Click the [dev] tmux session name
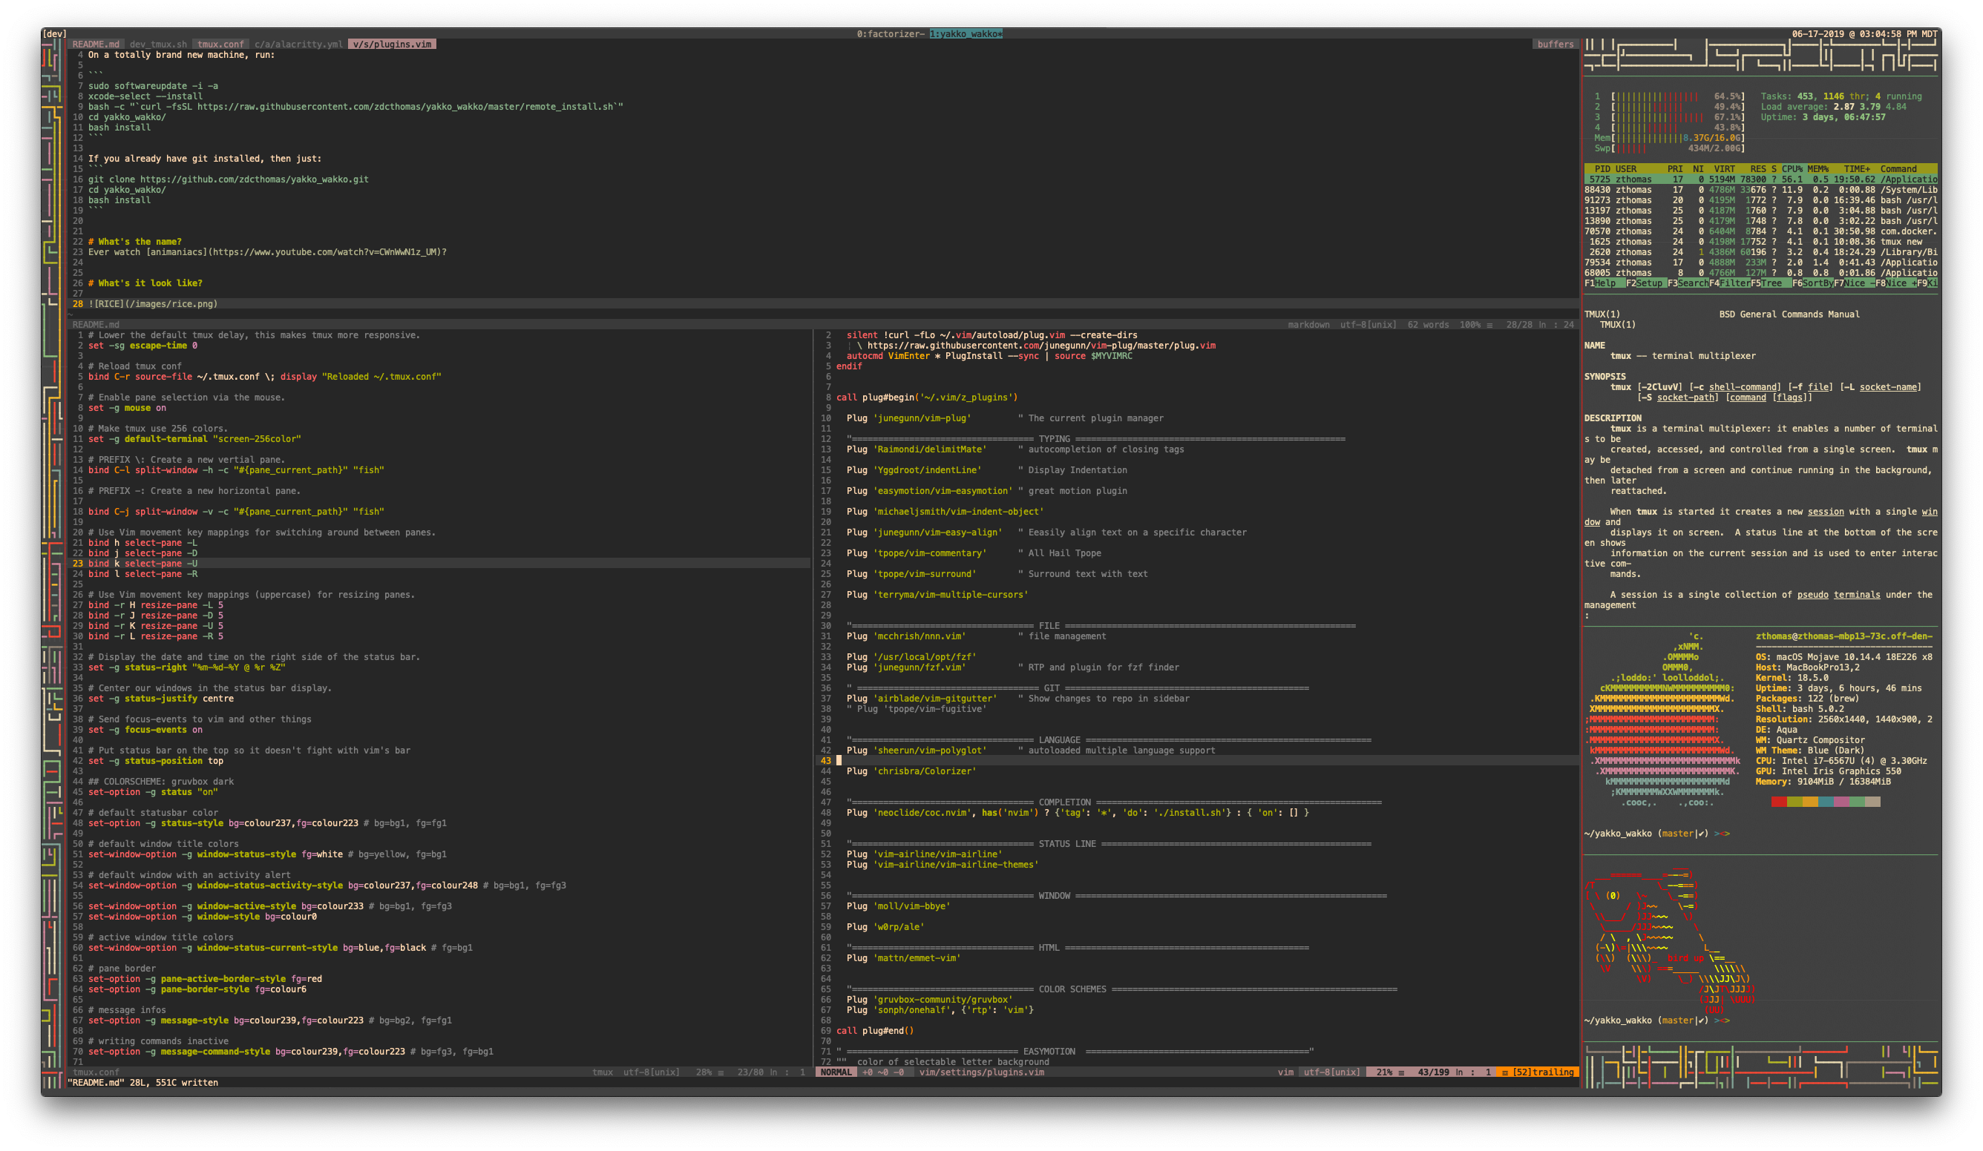 54,34
